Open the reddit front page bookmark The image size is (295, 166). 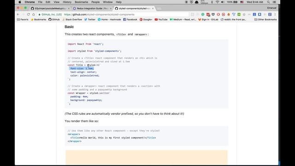[x=233, y=19]
